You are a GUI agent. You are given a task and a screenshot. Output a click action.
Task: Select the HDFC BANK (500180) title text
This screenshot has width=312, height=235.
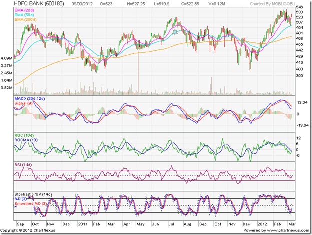click(x=39, y=3)
